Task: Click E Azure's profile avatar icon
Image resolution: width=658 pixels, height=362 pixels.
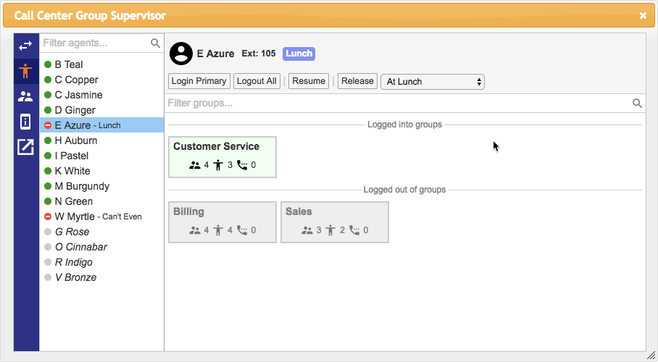Action: 181,54
